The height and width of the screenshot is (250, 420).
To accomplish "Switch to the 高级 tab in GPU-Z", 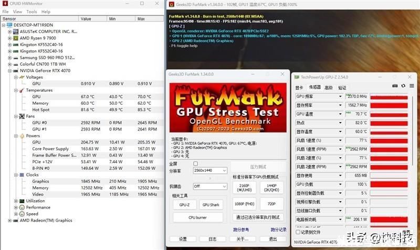I will point(329,88).
